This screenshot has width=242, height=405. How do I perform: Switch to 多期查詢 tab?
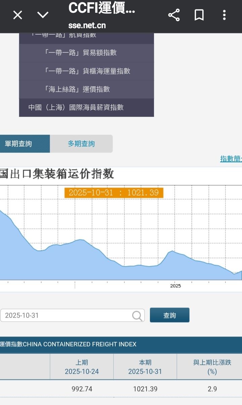(81, 144)
